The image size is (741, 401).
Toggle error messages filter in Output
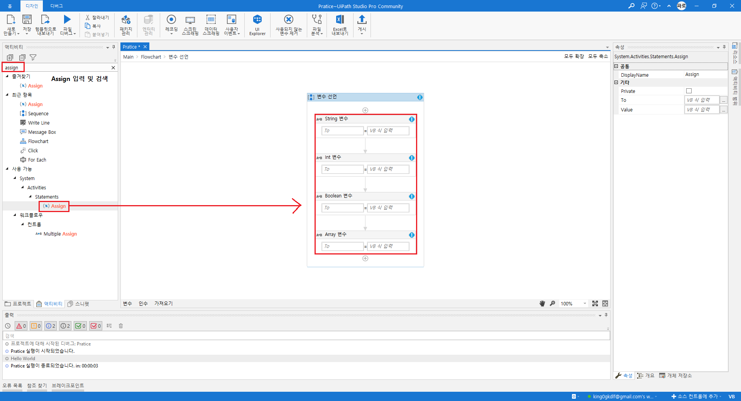[x=21, y=326]
